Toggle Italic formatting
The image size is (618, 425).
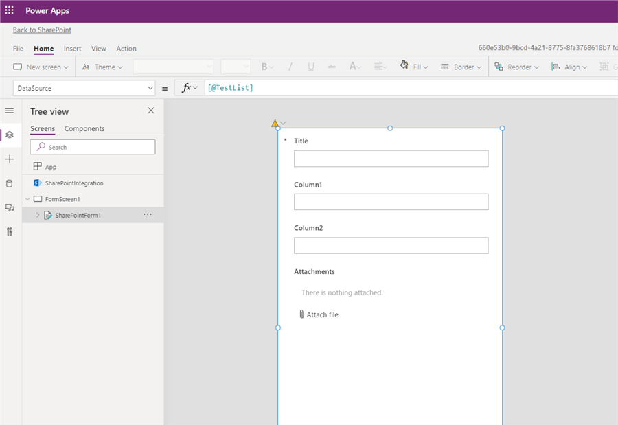[x=290, y=67]
